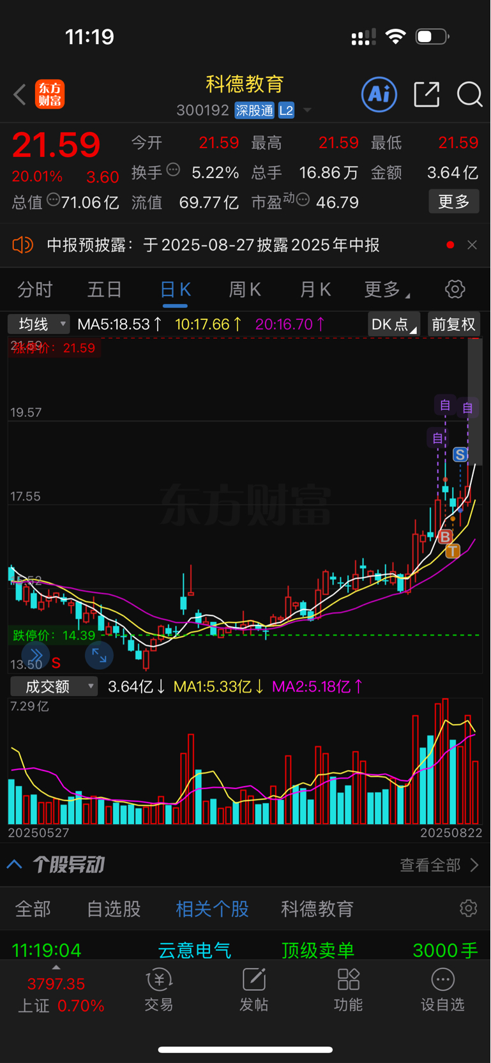Screen dimensions: 491x1063
Task: Select the 自选股 tab
Action: [114, 909]
